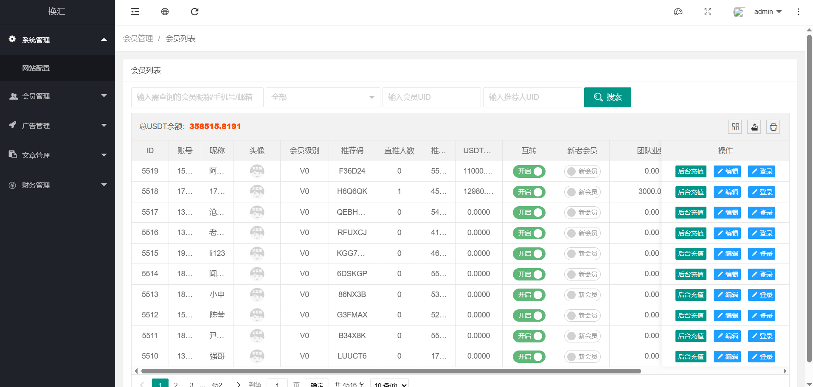Viewport: 813px width, 387px height.
Task: Open the three-dot more menu
Action: pyautogui.click(x=798, y=12)
